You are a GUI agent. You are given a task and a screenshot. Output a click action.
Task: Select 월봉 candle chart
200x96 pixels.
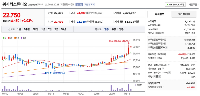(x=121, y=29)
